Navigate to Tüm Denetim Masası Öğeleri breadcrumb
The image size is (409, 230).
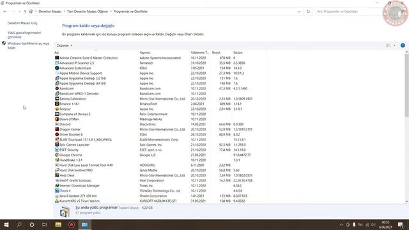pyautogui.click(x=88, y=11)
